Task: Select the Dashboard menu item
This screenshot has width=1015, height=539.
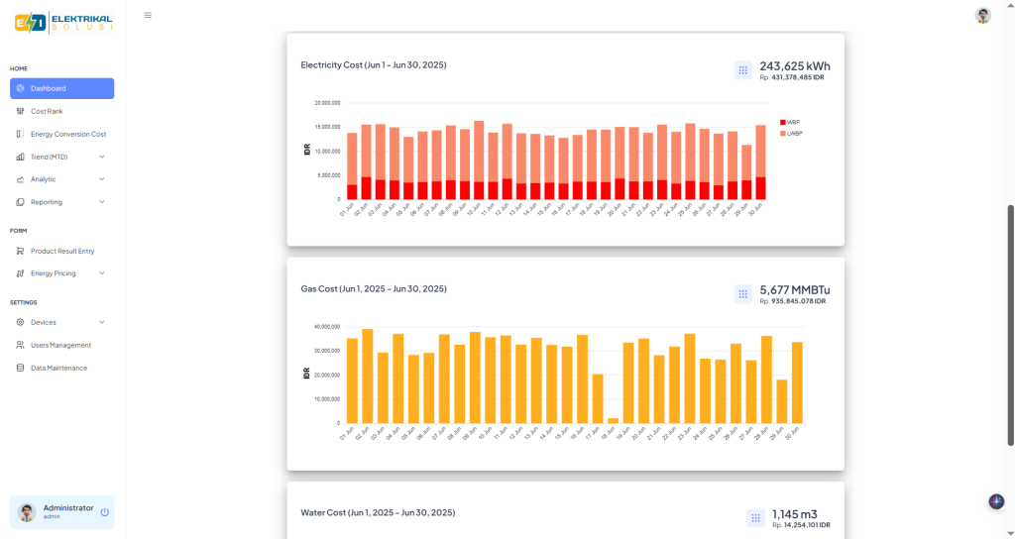Action: tap(61, 88)
